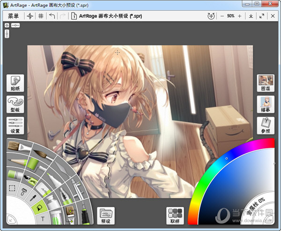Select the sticker spray can tool
This screenshot has height=231, width=281.
(31, 180)
